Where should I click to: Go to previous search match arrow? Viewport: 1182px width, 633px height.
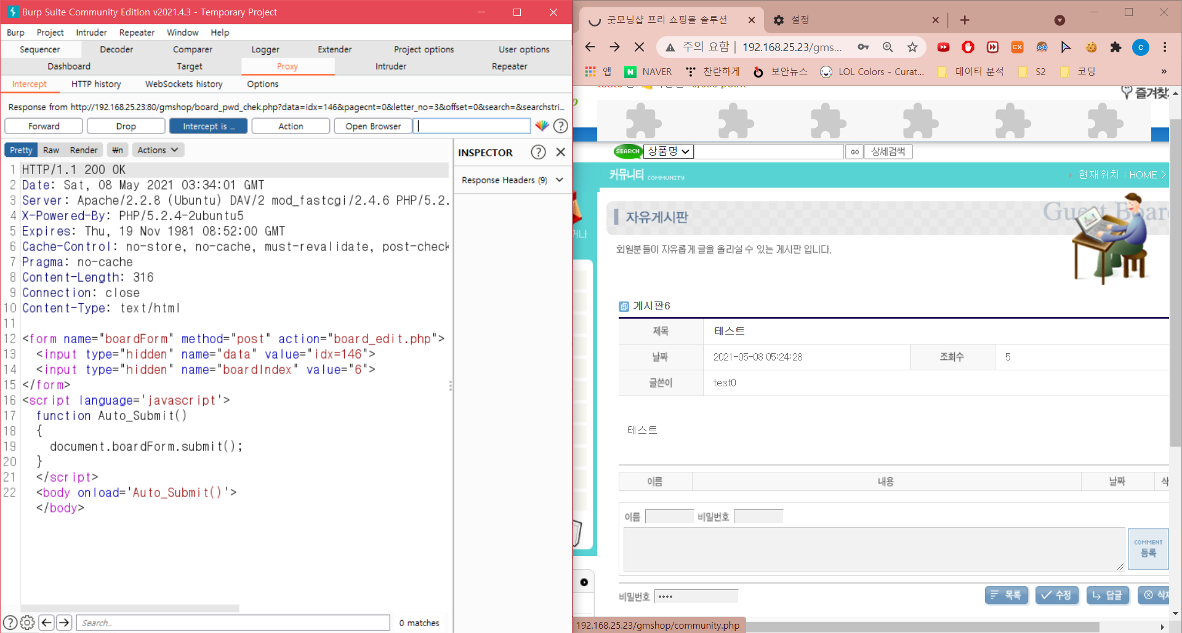(x=46, y=623)
